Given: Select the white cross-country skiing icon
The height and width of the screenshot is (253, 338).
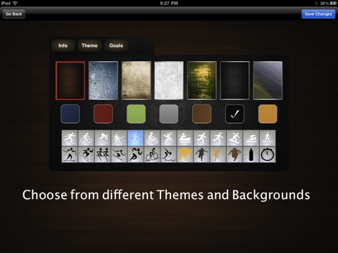Looking at the screenshot, I should (70, 138).
